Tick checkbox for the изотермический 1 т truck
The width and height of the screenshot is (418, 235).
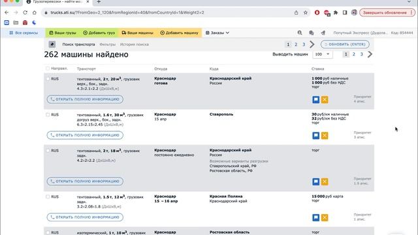tap(48, 232)
